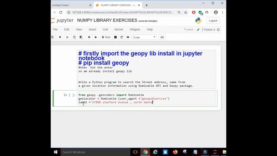The height and width of the screenshot is (156, 277).
Task: Cut selected cells with scissors icon
Action: pos(68,37)
